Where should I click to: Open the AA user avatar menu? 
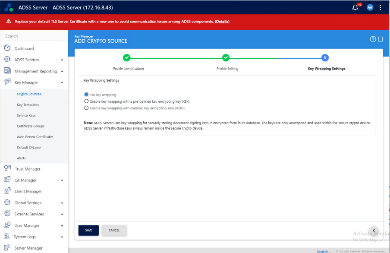[x=370, y=7]
